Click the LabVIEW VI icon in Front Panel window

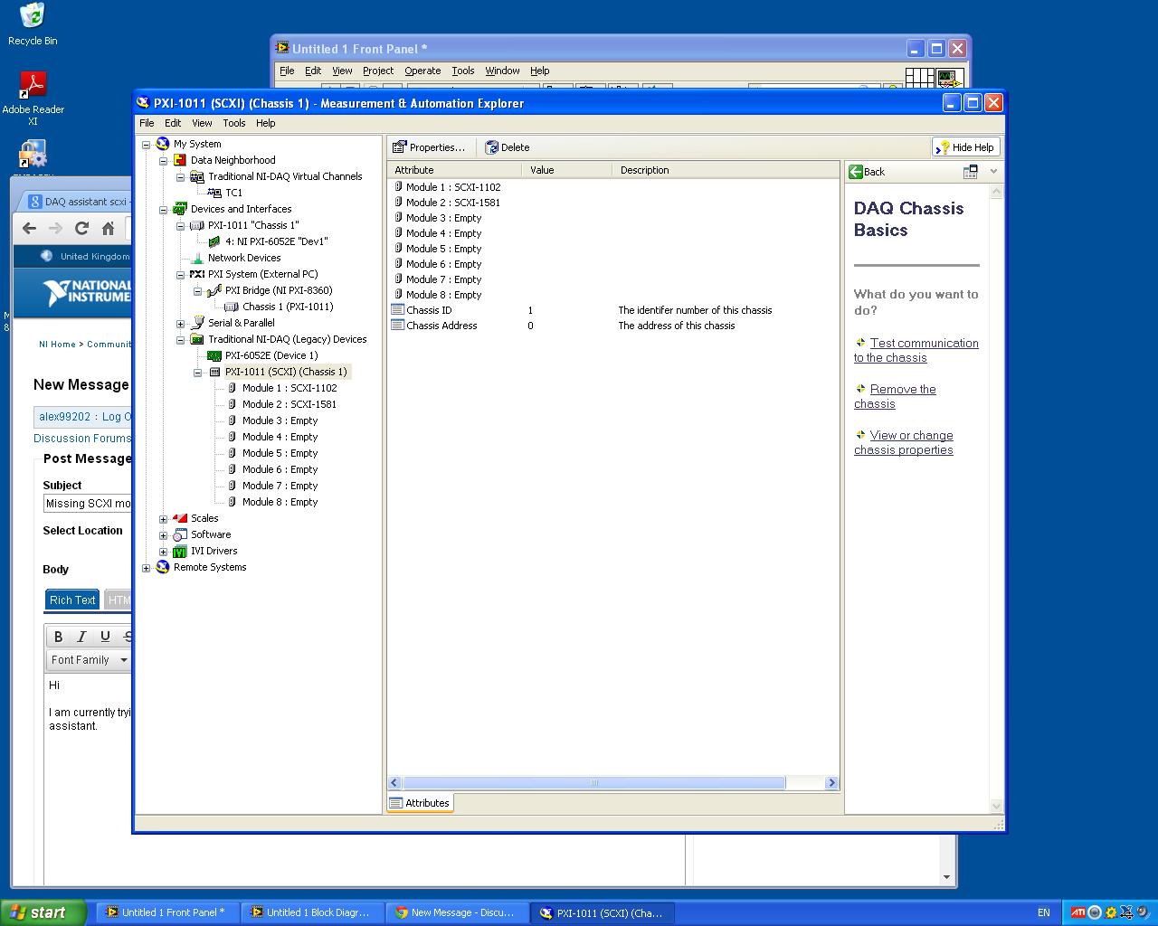(x=948, y=79)
